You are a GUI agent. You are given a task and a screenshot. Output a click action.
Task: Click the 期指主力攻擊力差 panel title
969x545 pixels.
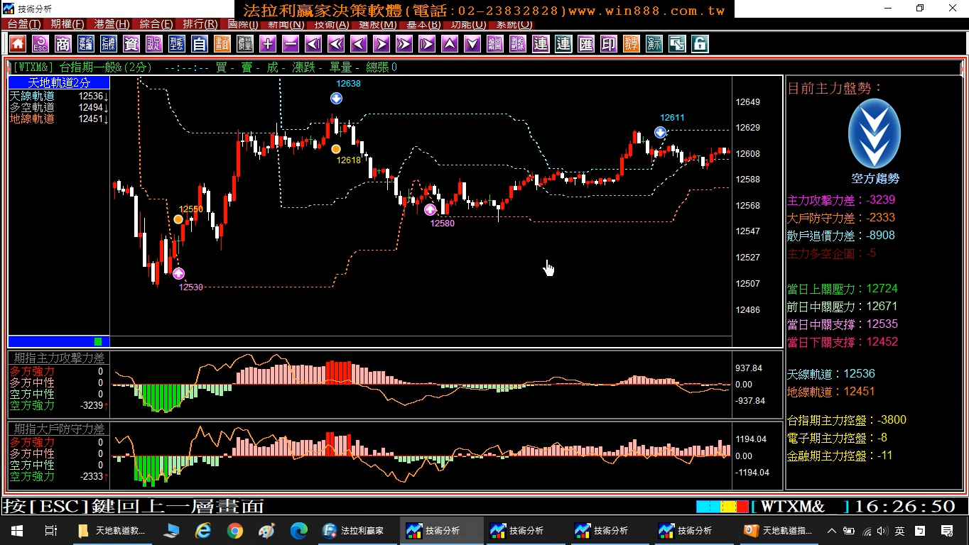(59, 358)
